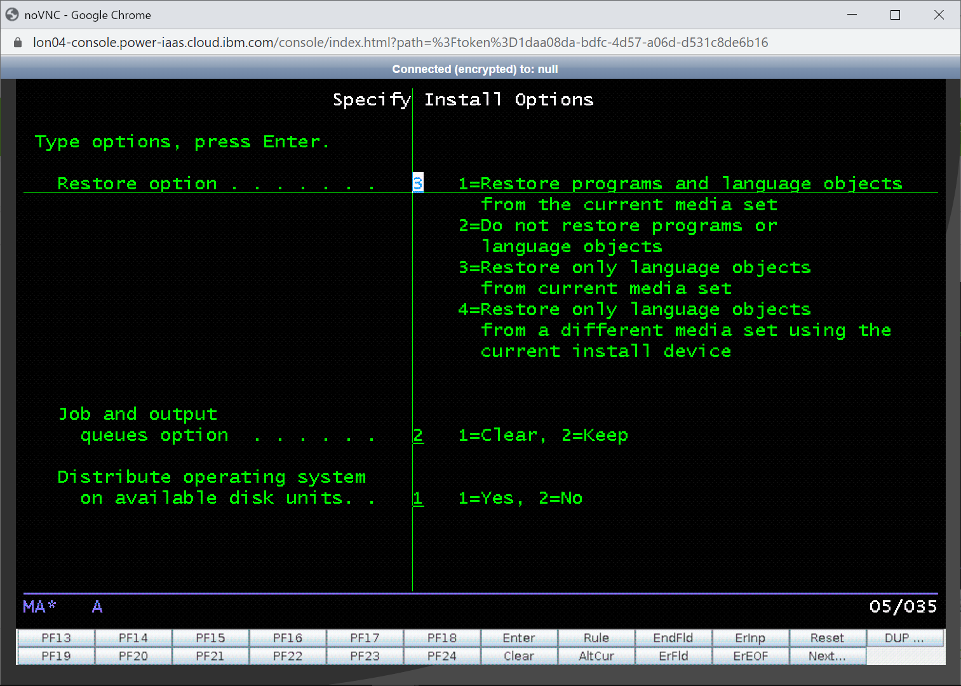Maximize the noVNC Chrome window
This screenshot has width=961, height=686.
(x=895, y=15)
